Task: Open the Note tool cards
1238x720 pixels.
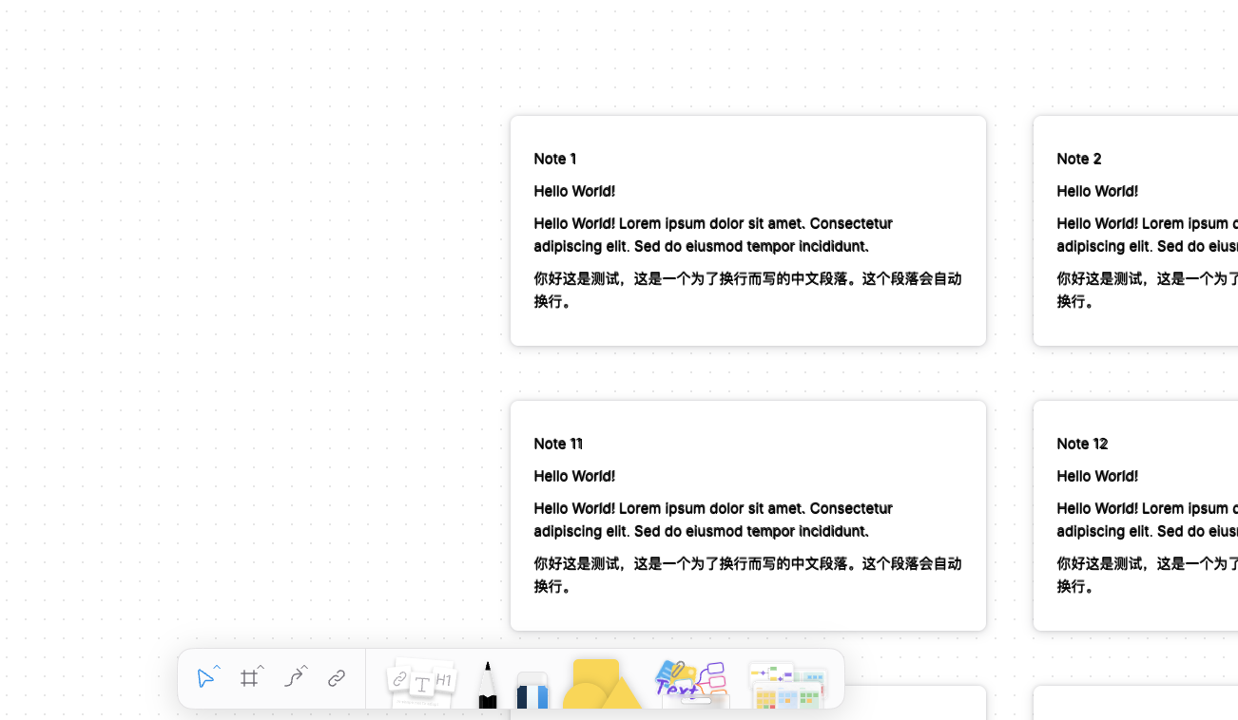Action: [421, 681]
